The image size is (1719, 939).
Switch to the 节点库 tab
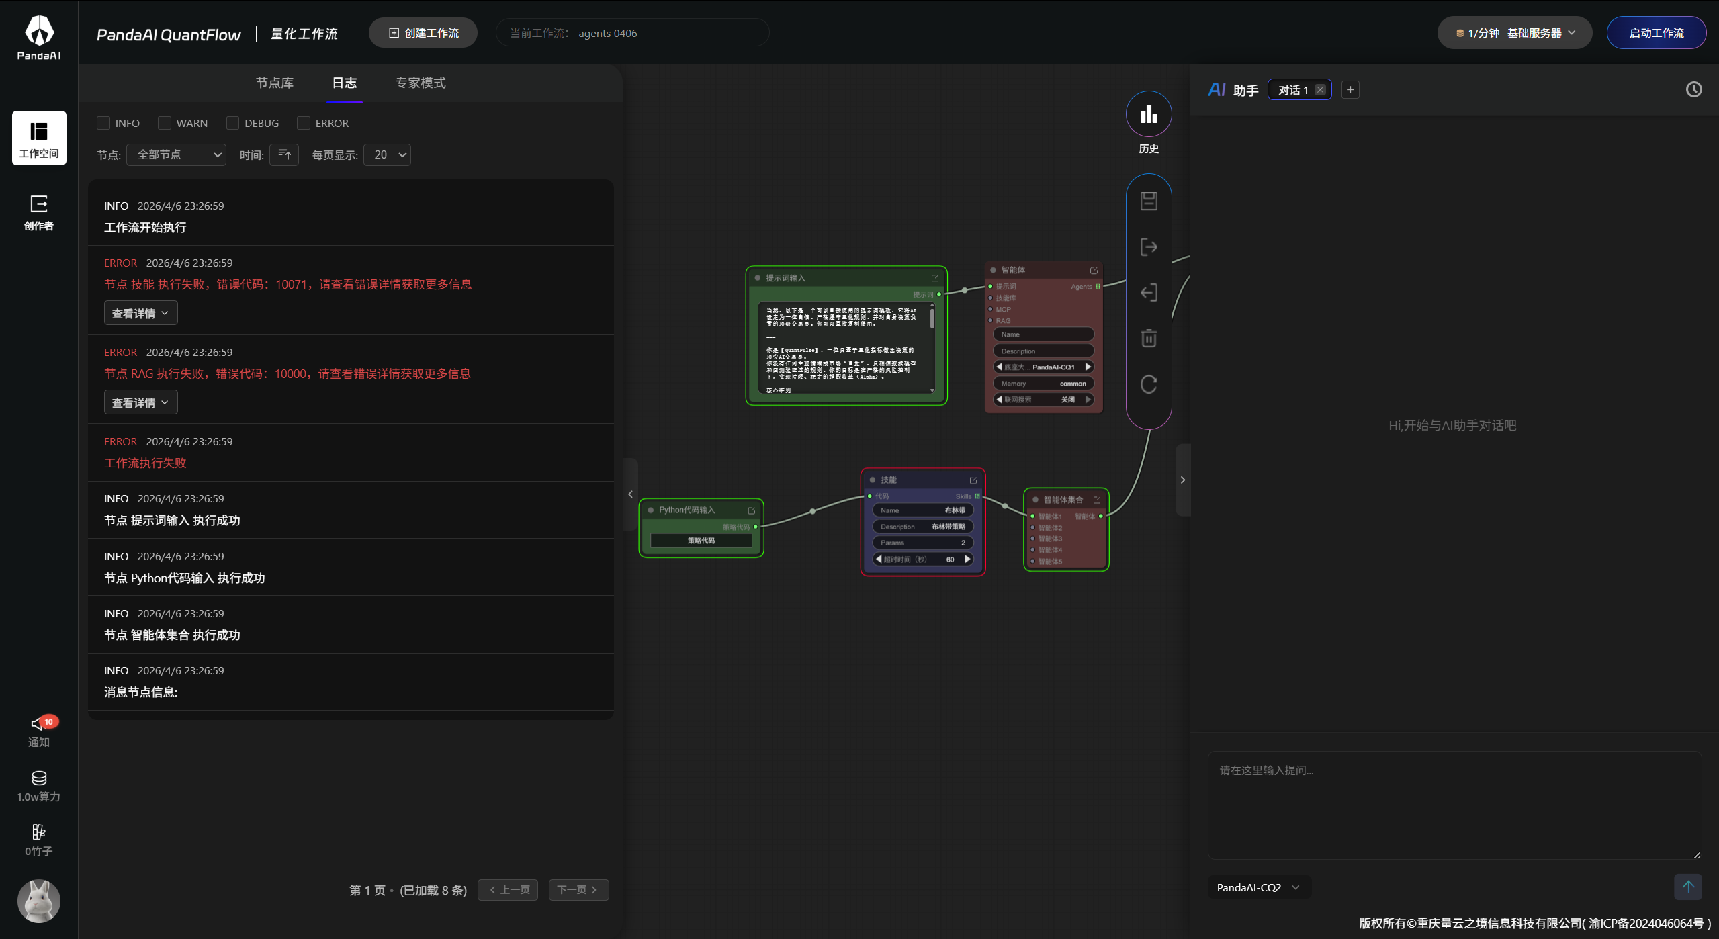click(274, 83)
